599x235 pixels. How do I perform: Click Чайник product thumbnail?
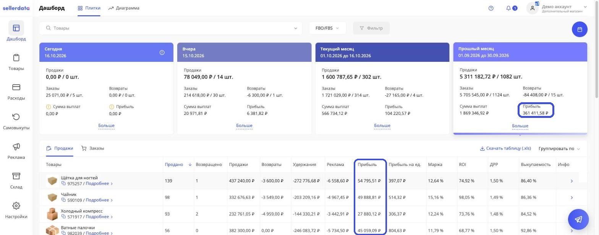pos(52,197)
